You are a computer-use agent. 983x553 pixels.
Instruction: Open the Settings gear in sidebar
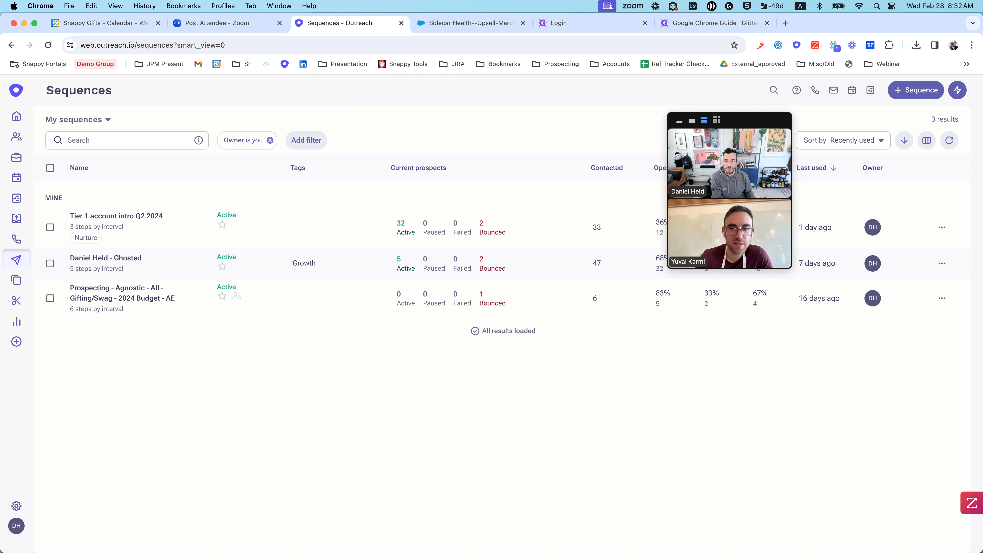[x=16, y=506]
